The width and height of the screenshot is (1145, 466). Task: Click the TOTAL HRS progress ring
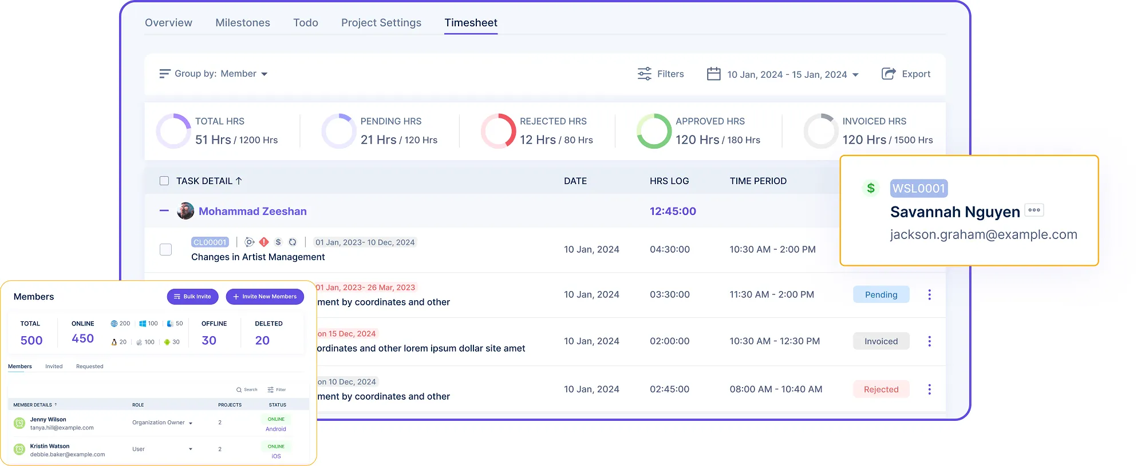(173, 131)
